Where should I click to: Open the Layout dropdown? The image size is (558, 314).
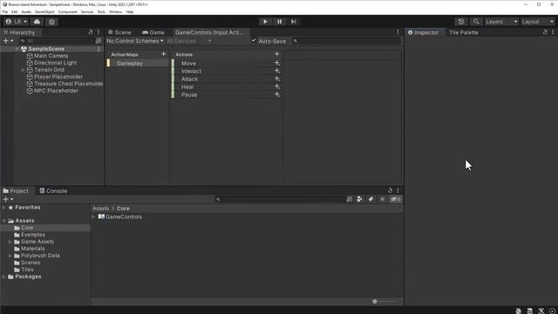(x=537, y=22)
